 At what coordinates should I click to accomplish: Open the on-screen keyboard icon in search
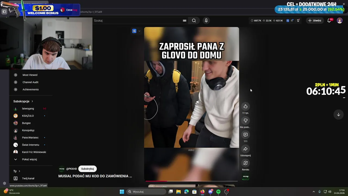[x=185, y=20]
